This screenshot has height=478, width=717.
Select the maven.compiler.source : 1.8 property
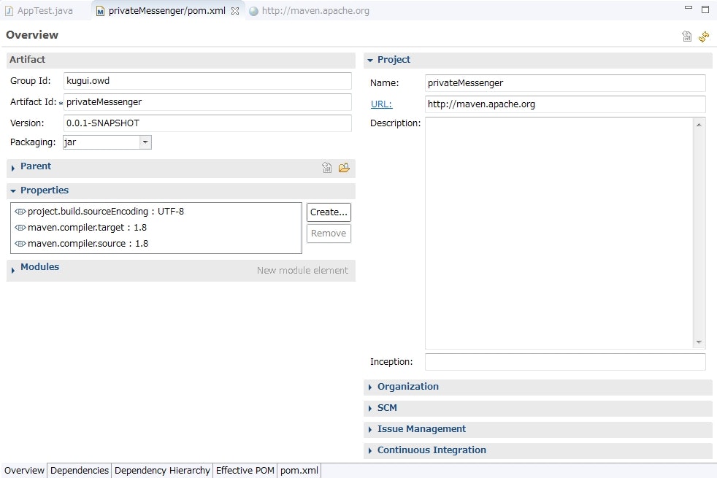tap(88, 244)
